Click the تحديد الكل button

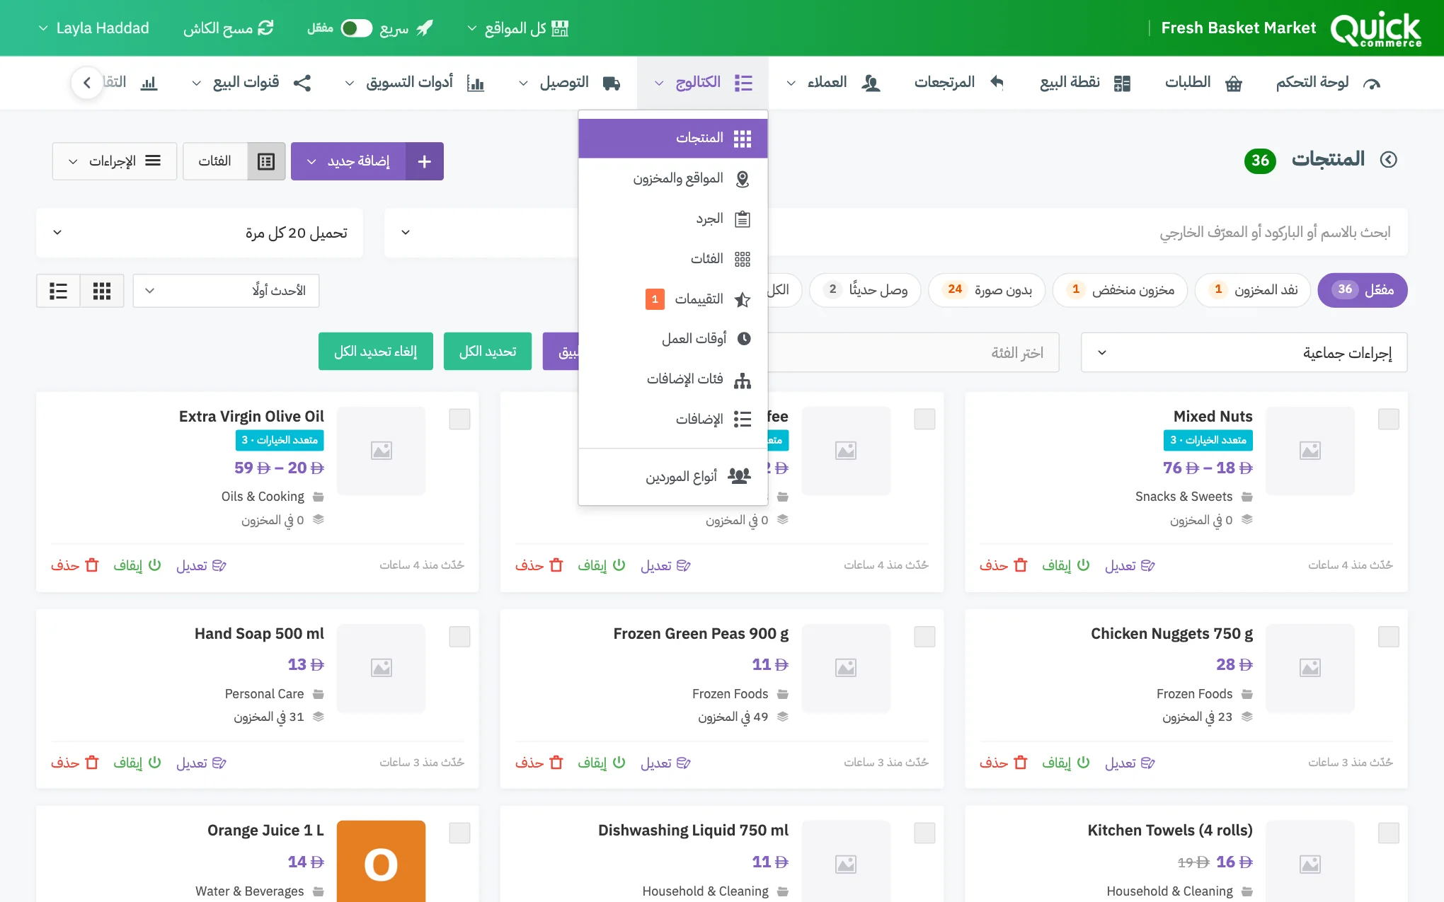(488, 352)
